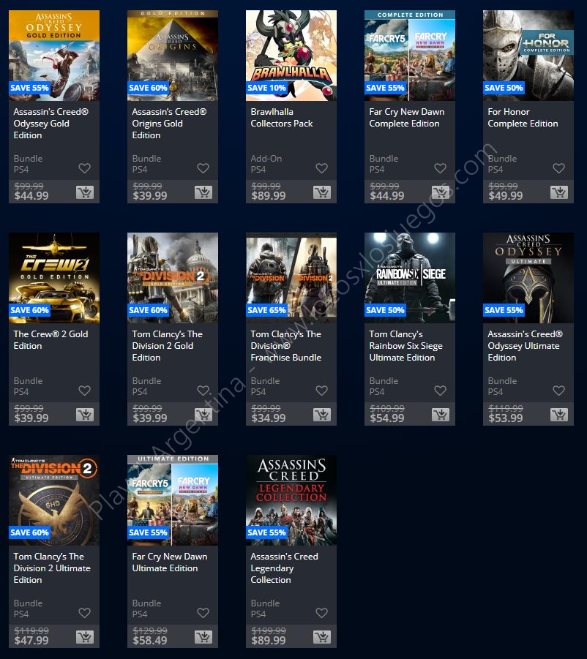The height and width of the screenshot is (659, 587).
Task: Toggle wishlist heart for Far Cry New Dawn Complete Edition
Action: point(441,168)
